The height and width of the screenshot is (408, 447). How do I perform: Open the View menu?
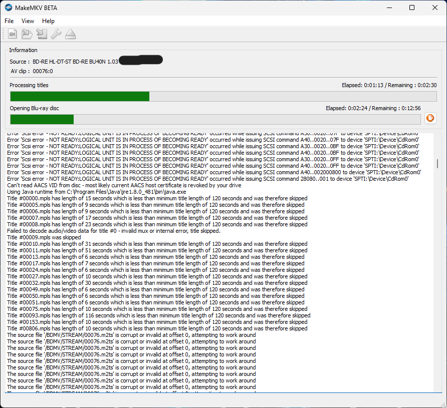click(x=28, y=21)
